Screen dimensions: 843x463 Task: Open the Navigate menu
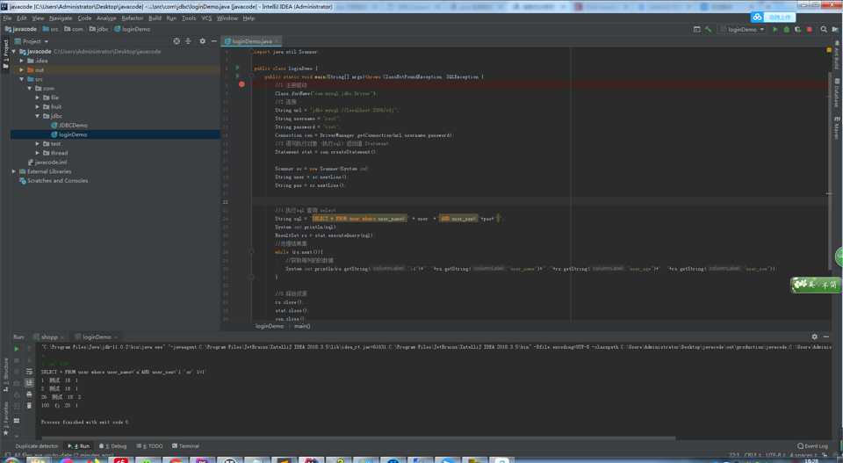61,18
